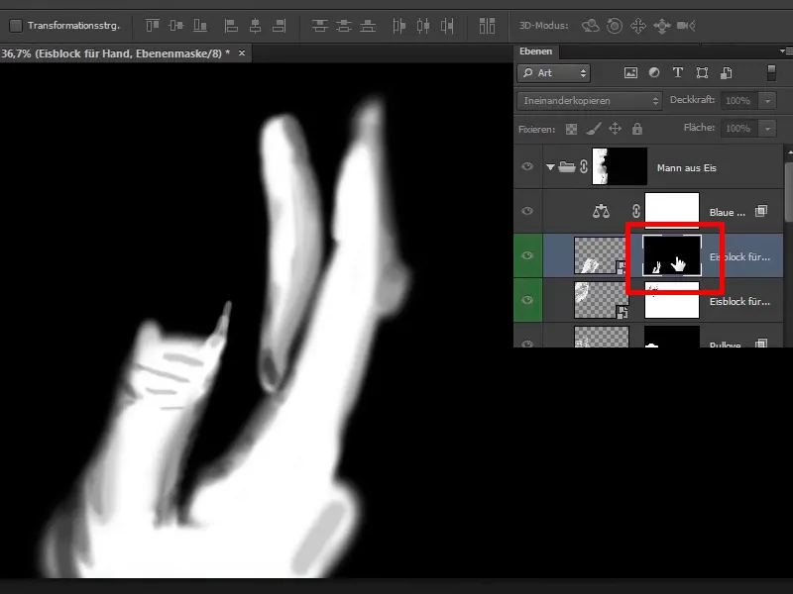
Task: Distribute top edges of layers
Action: 319,26
